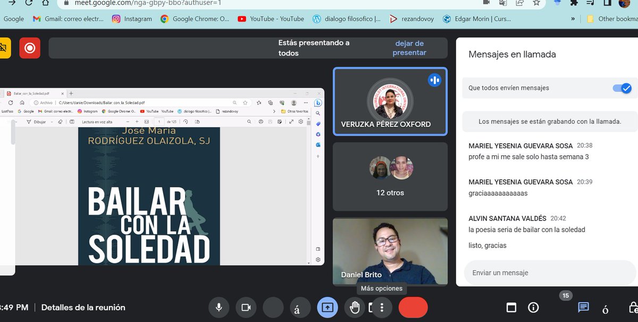
Task: Open the 'Google Chrome: O...' bookmark
Action: (195, 19)
